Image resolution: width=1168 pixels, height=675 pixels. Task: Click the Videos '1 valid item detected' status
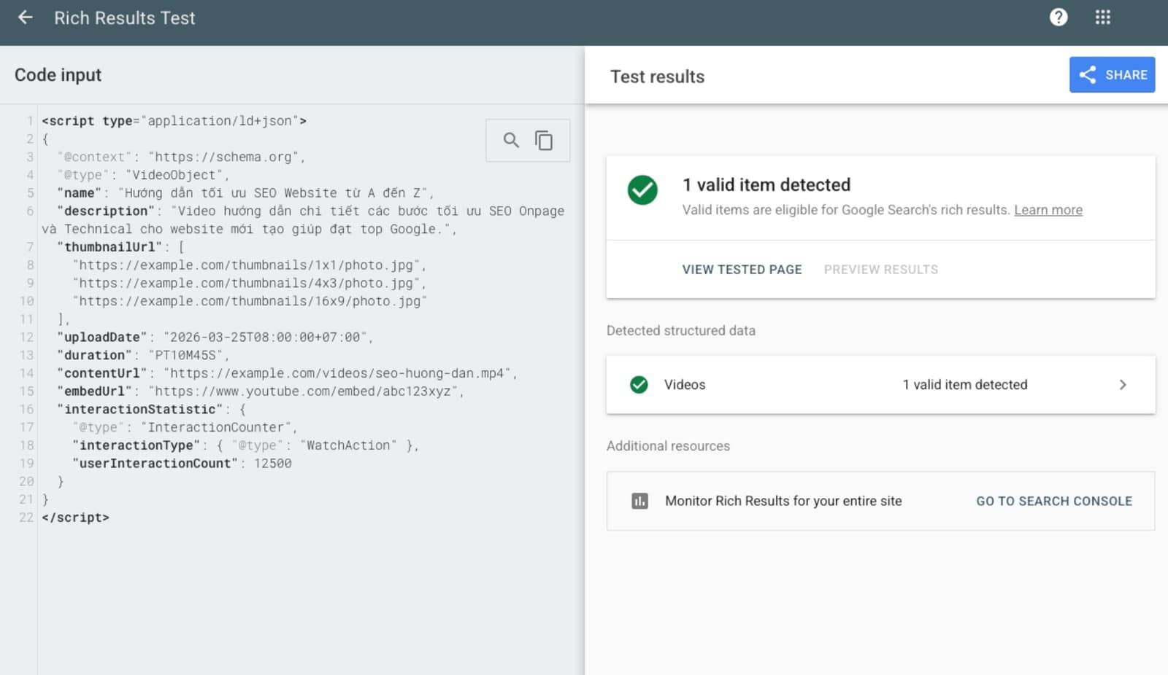click(965, 385)
